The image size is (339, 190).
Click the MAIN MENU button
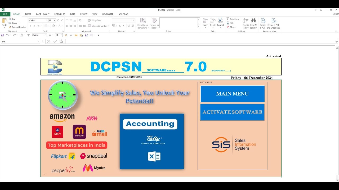click(233, 94)
